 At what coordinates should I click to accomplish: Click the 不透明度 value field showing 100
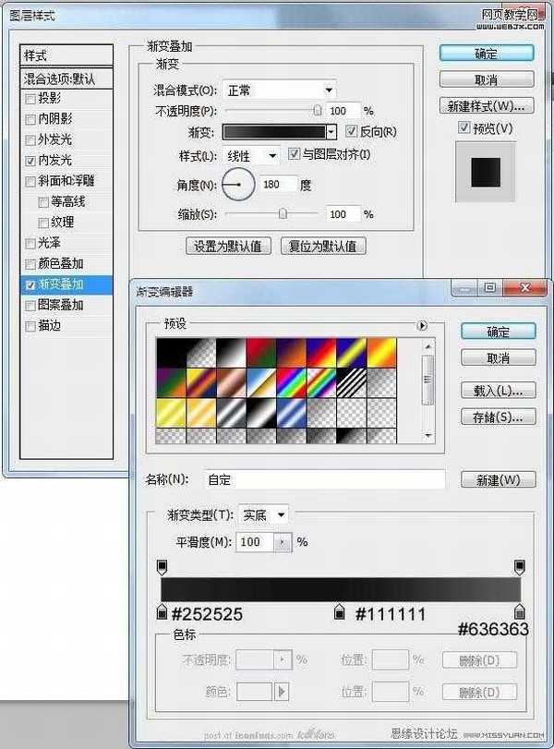[x=343, y=111]
